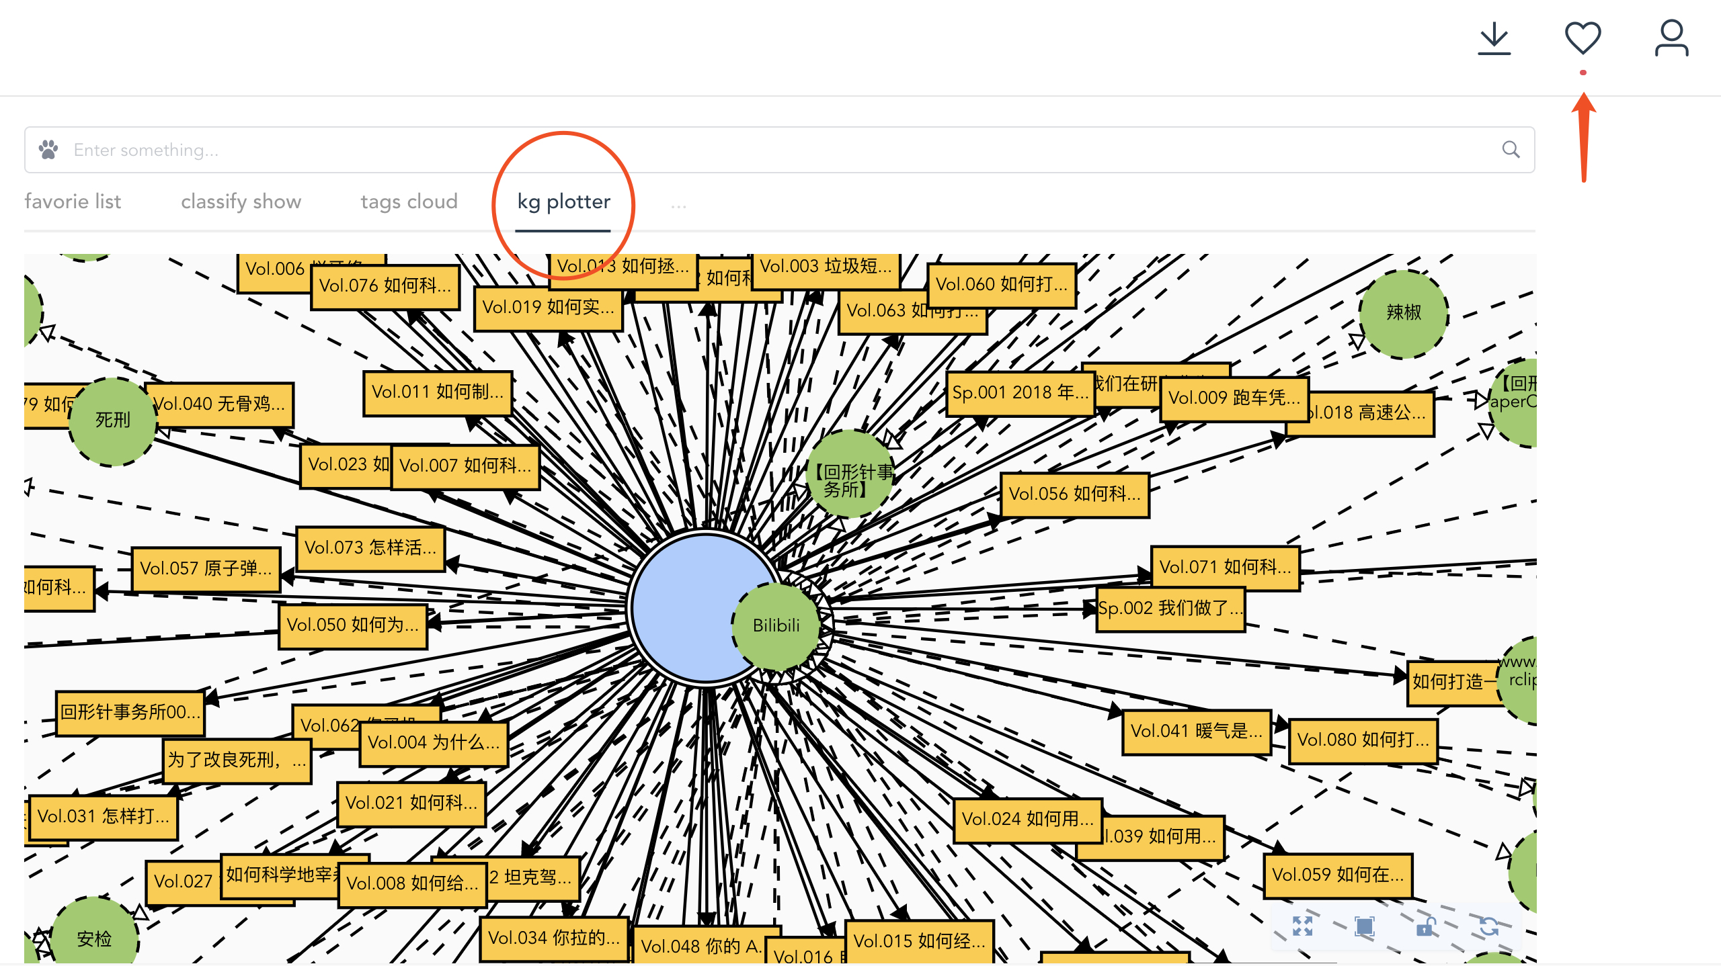Select the kg plotter tab
The image size is (1721, 966).
pyautogui.click(x=563, y=202)
